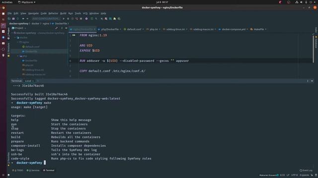
Task: Hide the Project panel with minus icon
Action: click(x=66, y=28)
